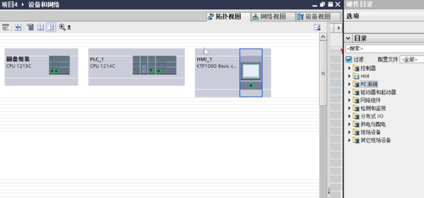The height and width of the screenshot is (198, 424).
Task: Click the HMI_1 device name label
Action: click(204, 60)
